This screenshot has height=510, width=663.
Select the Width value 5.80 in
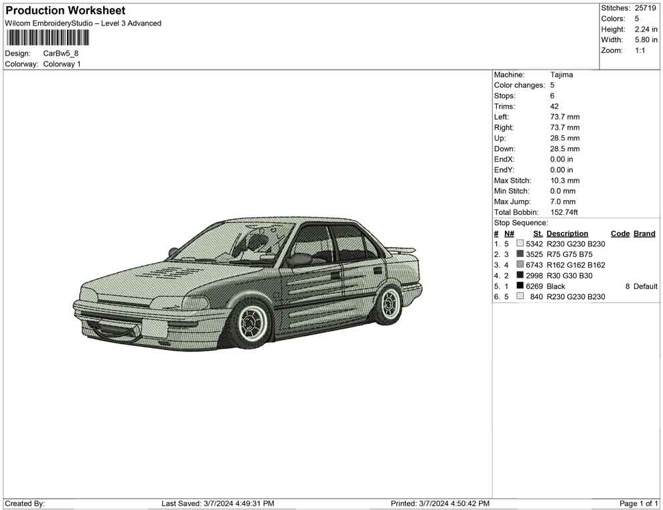[x=646, y=39]
